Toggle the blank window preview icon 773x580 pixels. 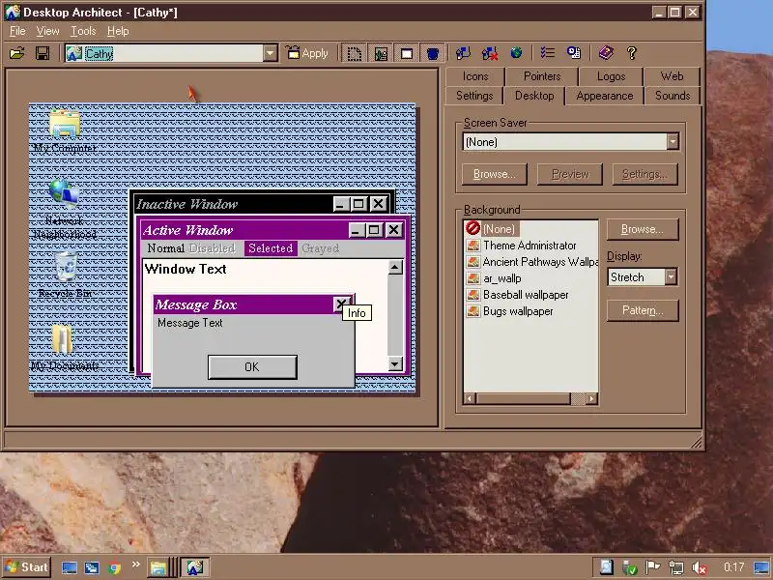click(407, 53)
